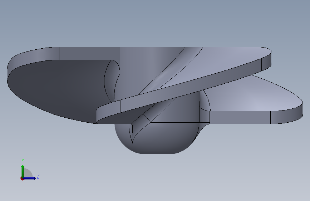Click the red X axis origin dot

click(22, 178)
